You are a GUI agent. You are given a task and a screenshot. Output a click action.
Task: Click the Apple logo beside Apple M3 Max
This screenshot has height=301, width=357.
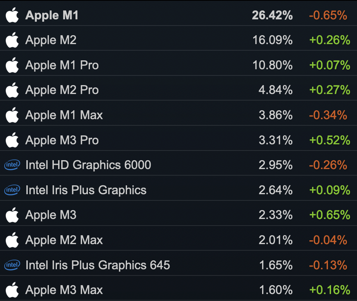12,290
